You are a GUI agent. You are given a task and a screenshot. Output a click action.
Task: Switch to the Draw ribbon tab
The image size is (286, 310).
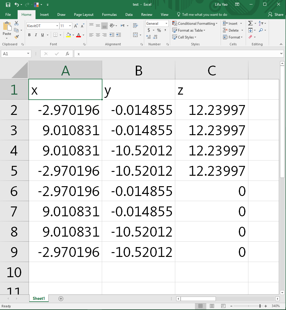[61, 15]
